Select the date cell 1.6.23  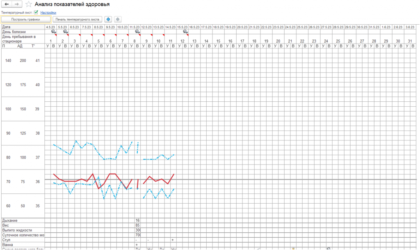click(386, 27)
